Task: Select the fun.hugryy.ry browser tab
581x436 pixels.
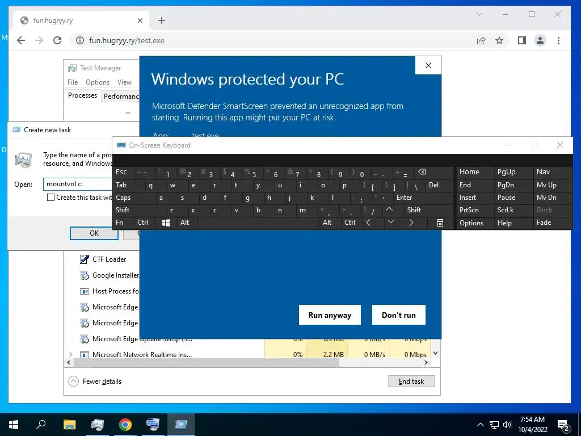Action: (81, 20)
